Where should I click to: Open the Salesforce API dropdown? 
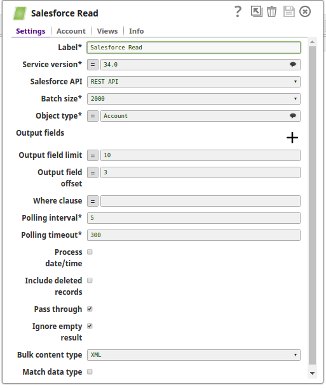[194, 82]
